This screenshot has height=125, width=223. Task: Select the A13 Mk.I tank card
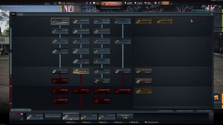[x=60, y=22]
